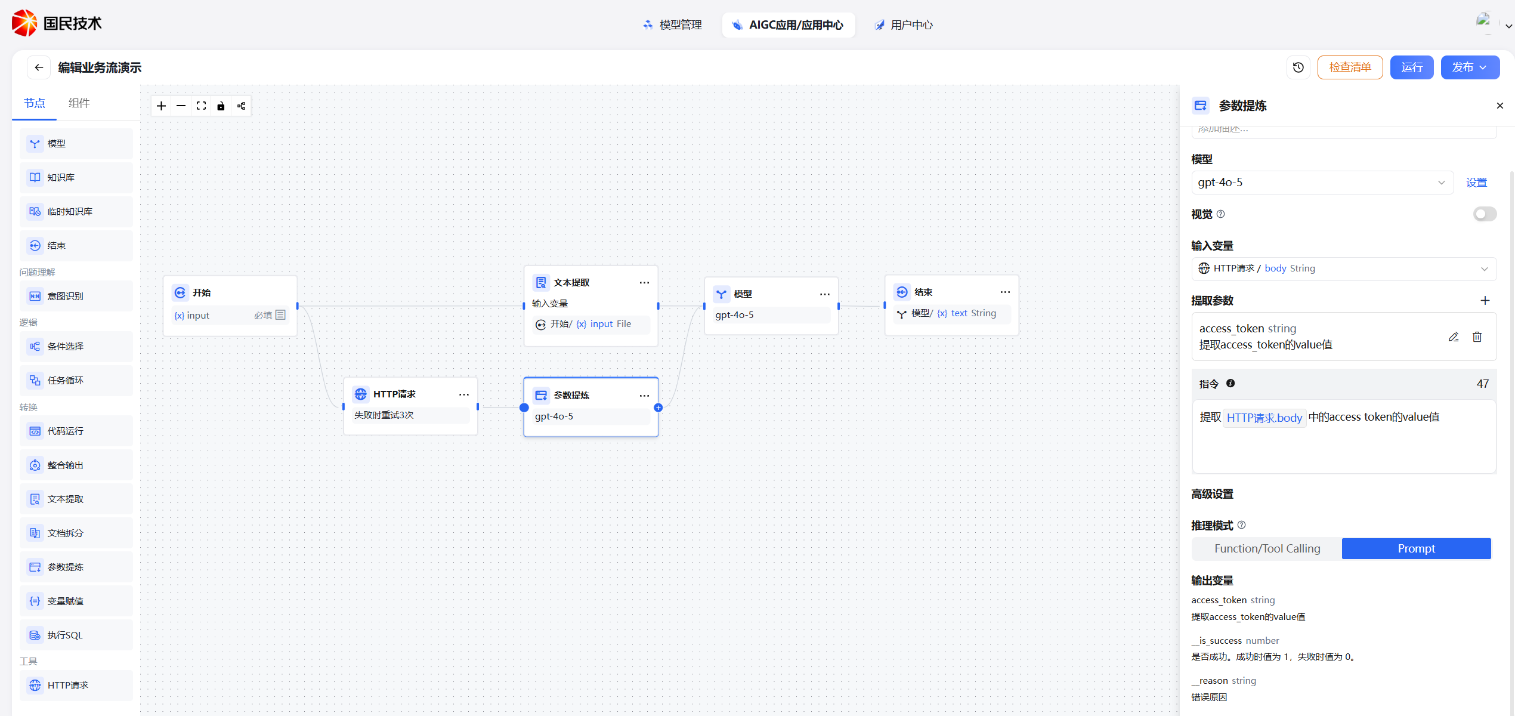The width and height of the screenshot is (1515, 716).
Task: Open 模型管理 in top navigation
Action: tap(673, 25)
